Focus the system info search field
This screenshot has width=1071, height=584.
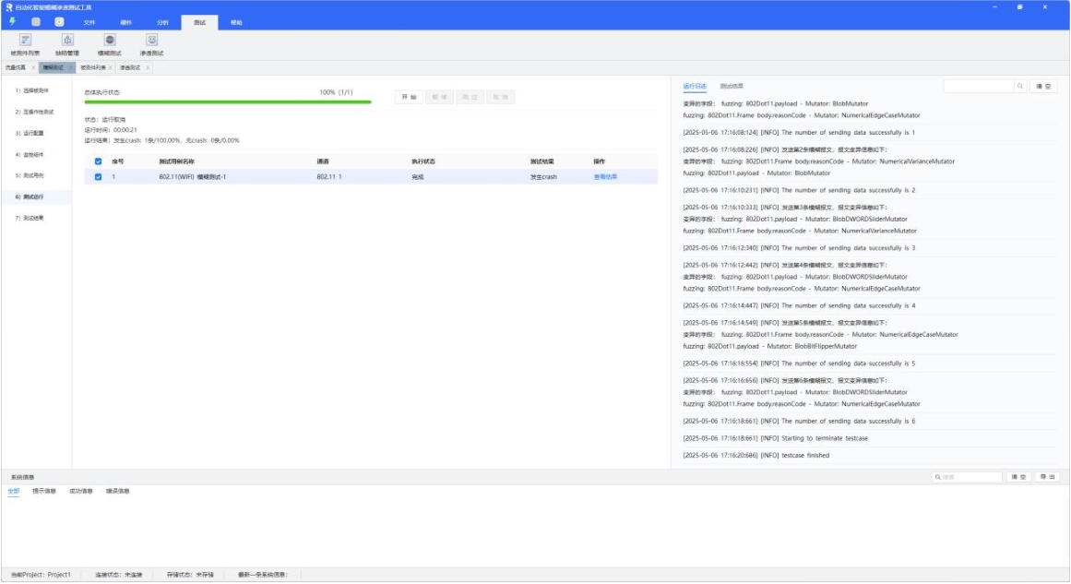[x=967, y=477]
